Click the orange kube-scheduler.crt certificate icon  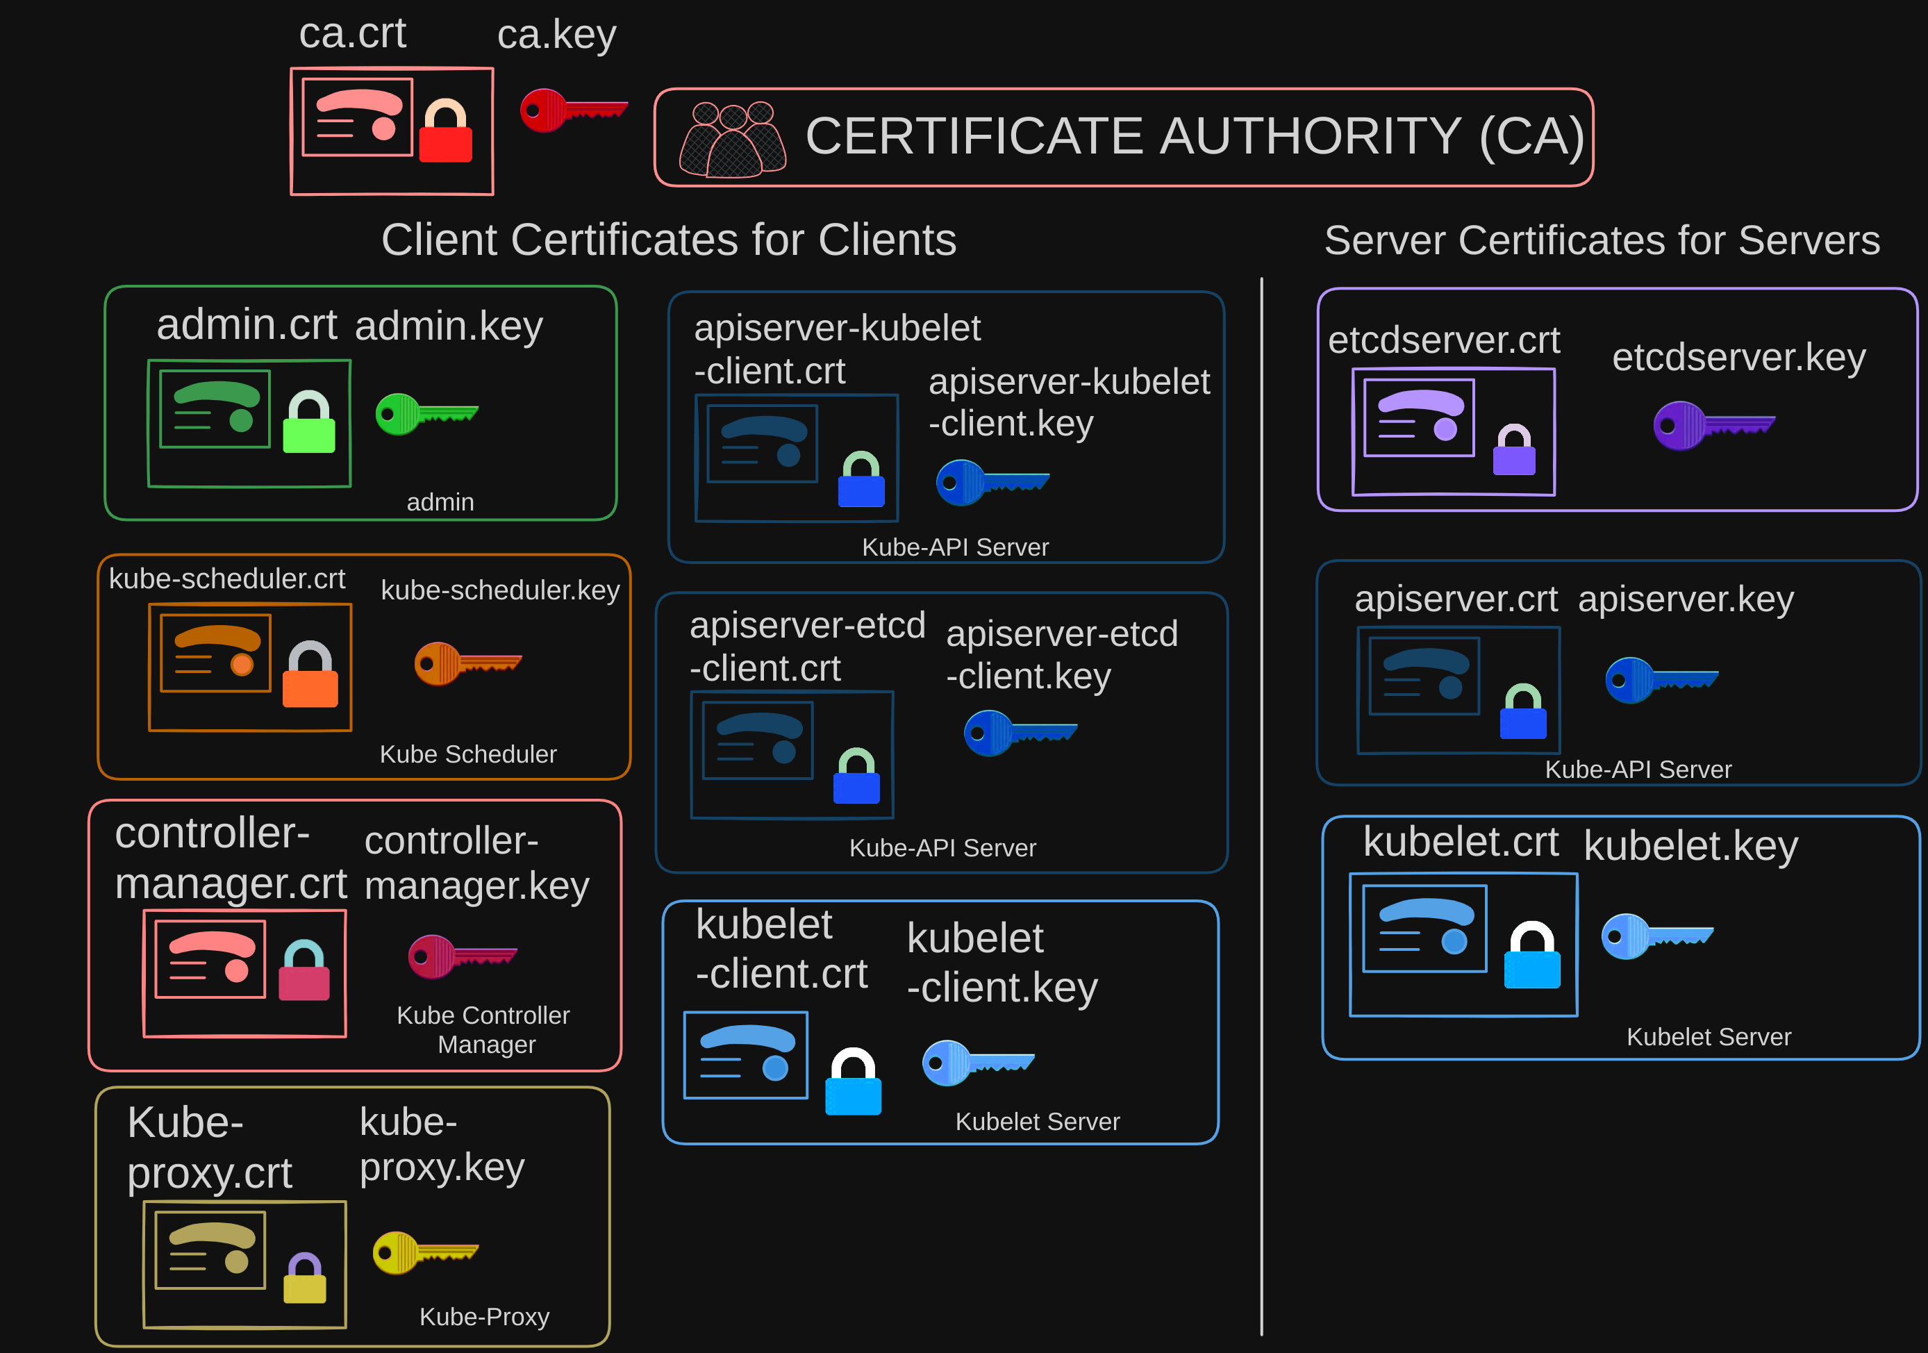pos(216,654)
